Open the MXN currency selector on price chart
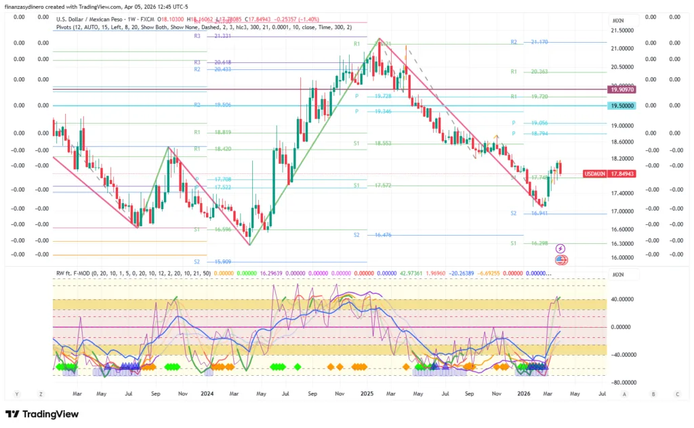 tap(617, 20)
